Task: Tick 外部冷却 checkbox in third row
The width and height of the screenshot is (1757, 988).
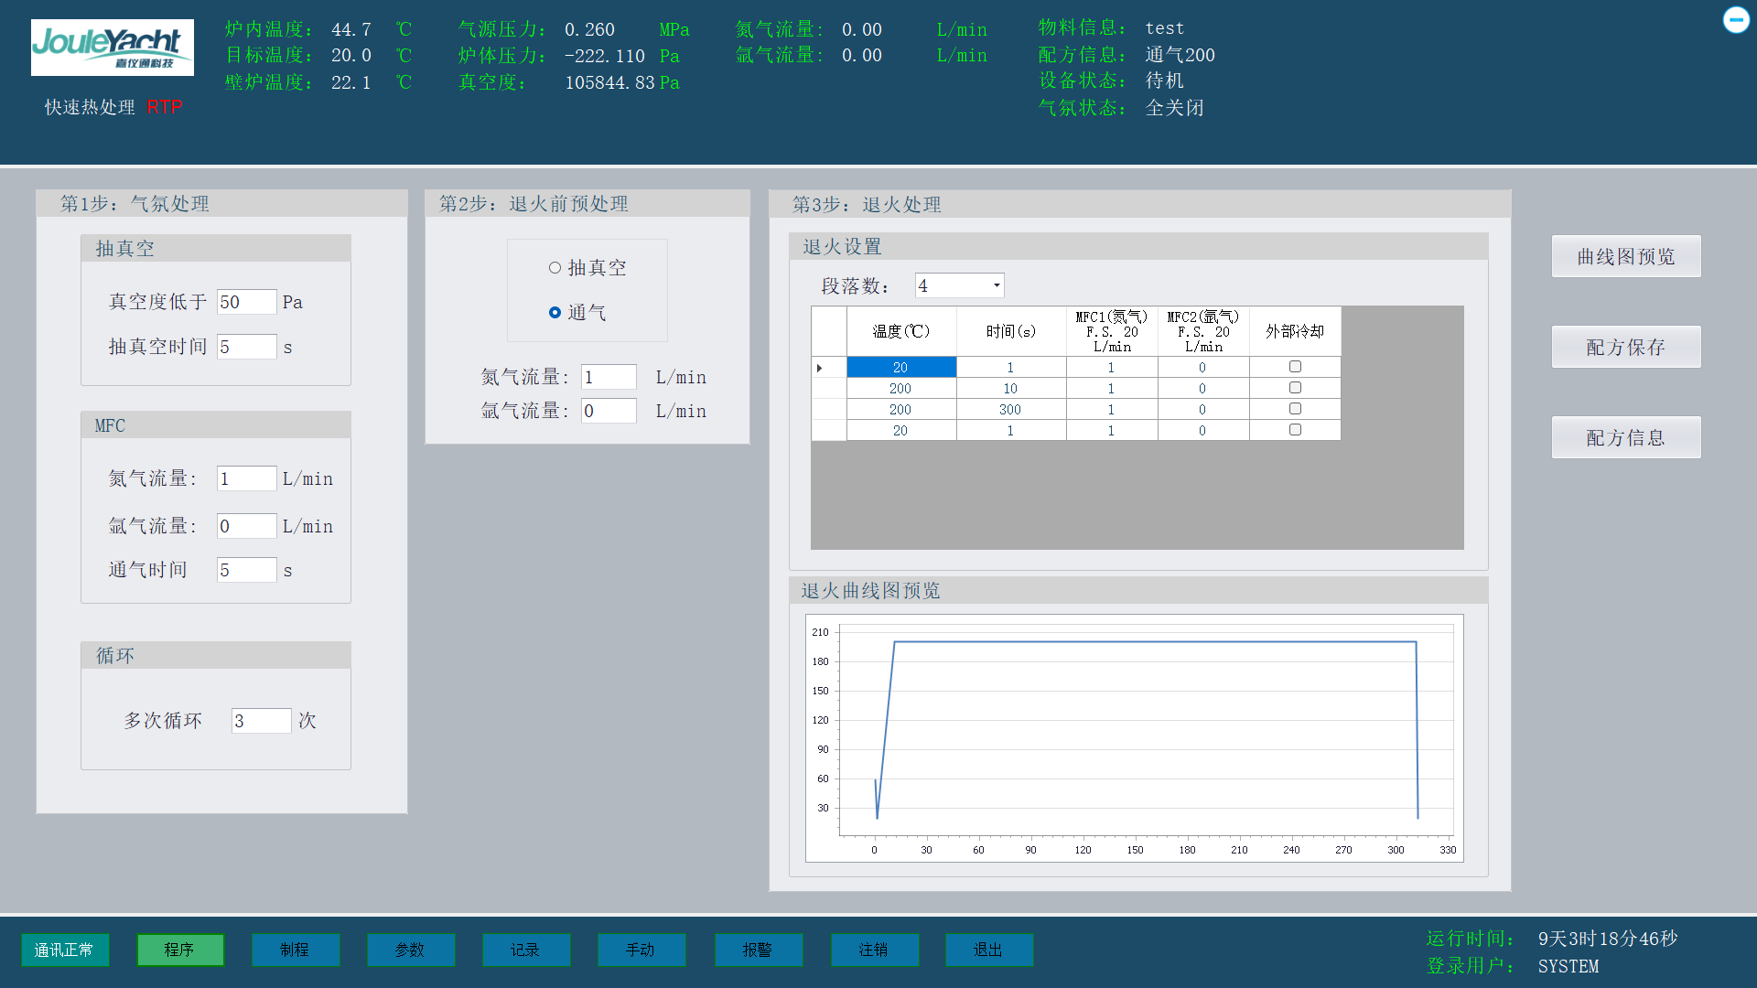Action: pos(1295,409)
